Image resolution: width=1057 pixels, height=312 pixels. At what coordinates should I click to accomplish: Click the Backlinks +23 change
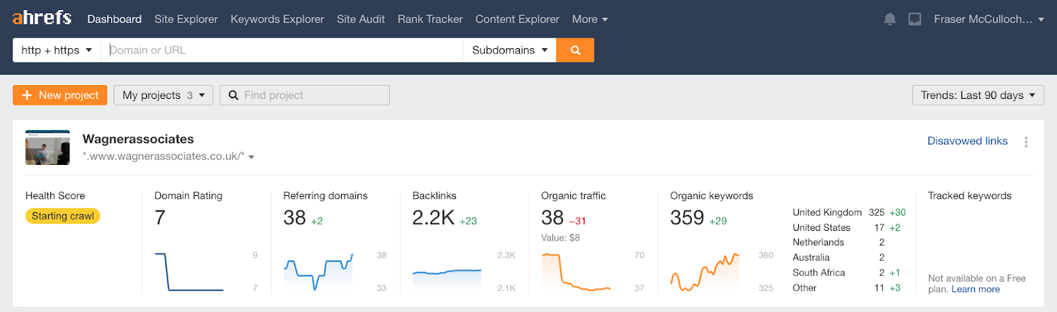point(468,221)
